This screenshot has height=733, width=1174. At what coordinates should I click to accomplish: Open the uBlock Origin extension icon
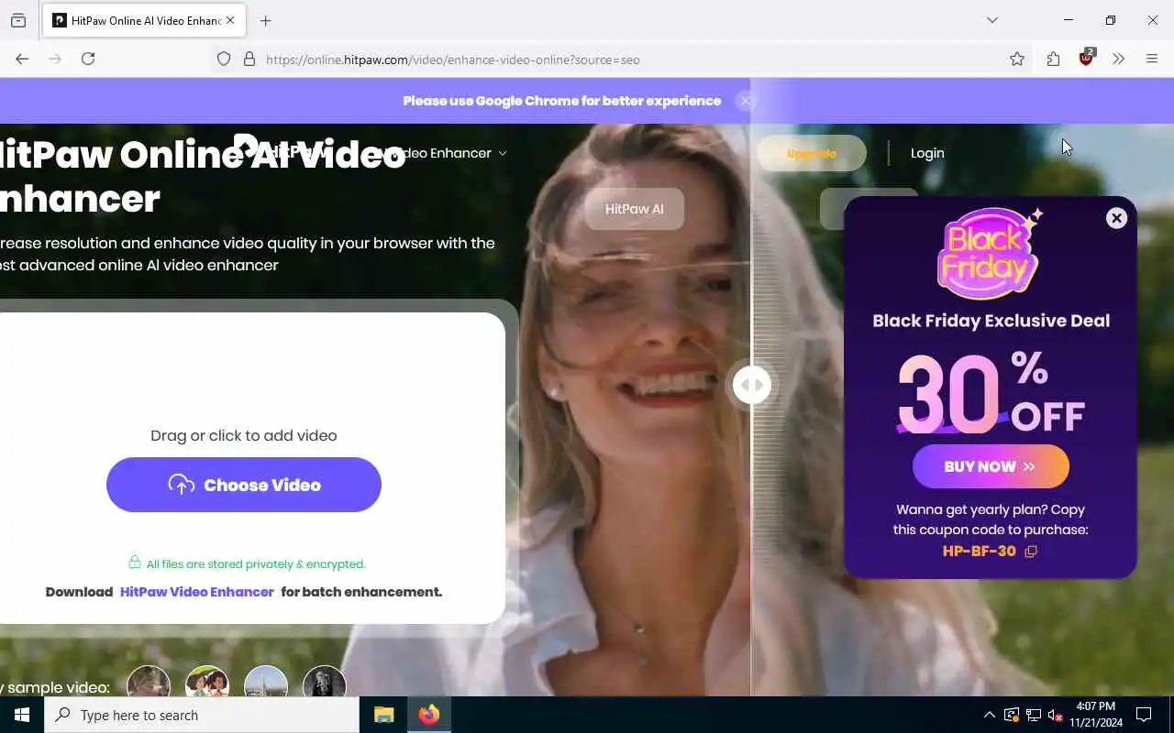[1087, 58]
